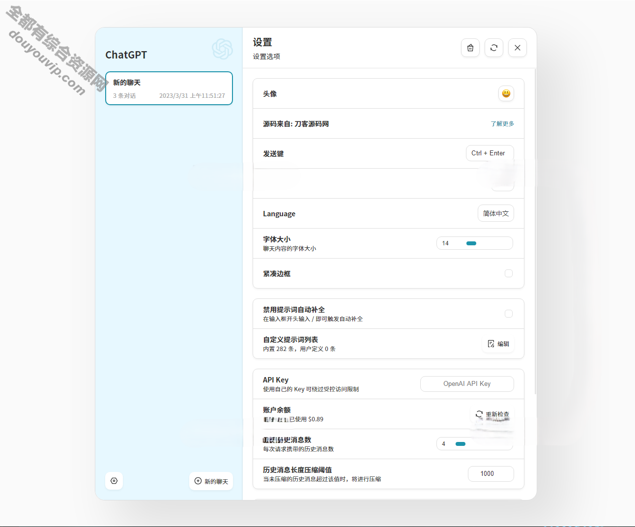Click the 已使用 $0.89 balance text
This screenshot has height=527, width=635.
306,419
